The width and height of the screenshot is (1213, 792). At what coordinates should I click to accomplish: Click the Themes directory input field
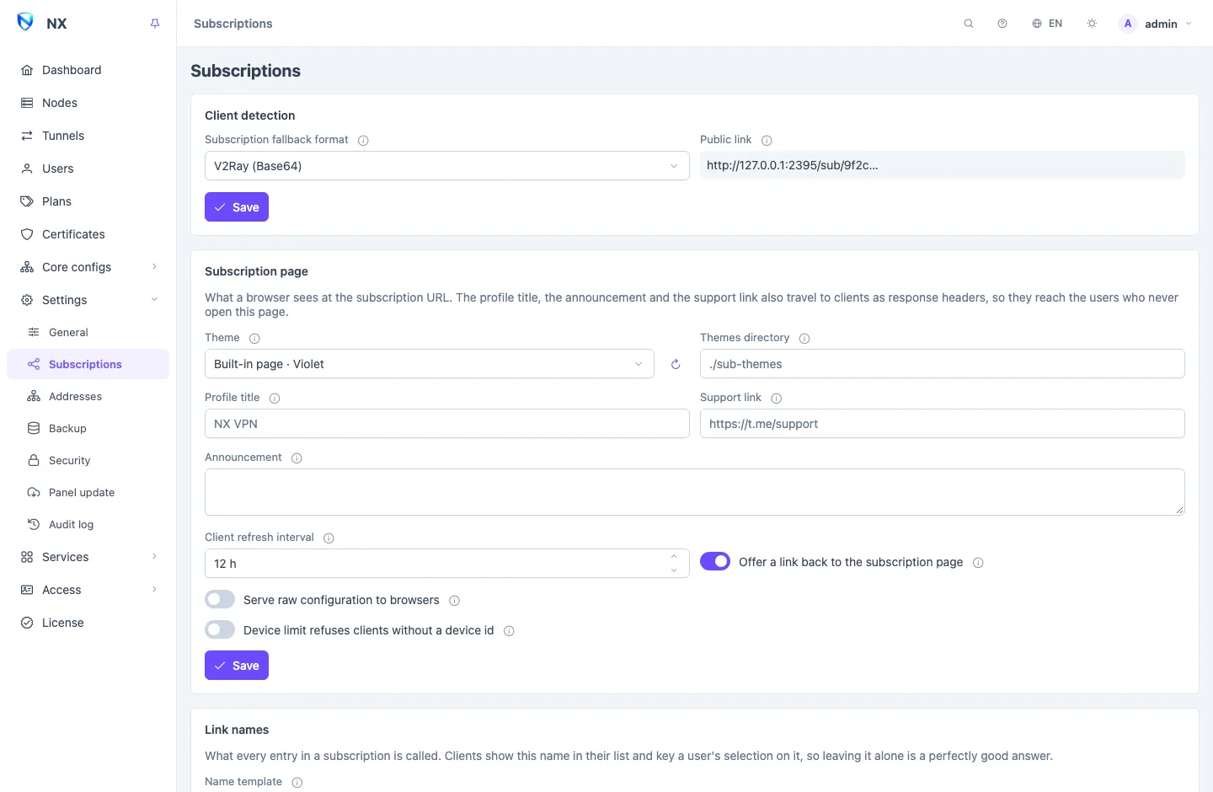[943, 364]
